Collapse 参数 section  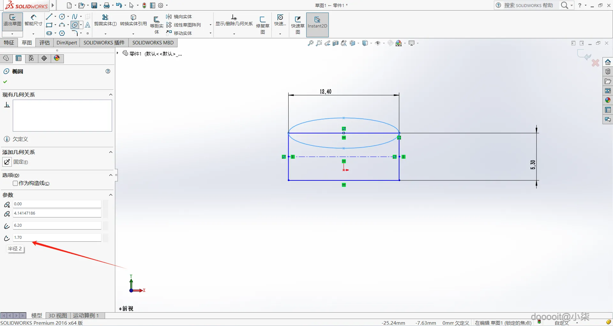pos(110,195)
